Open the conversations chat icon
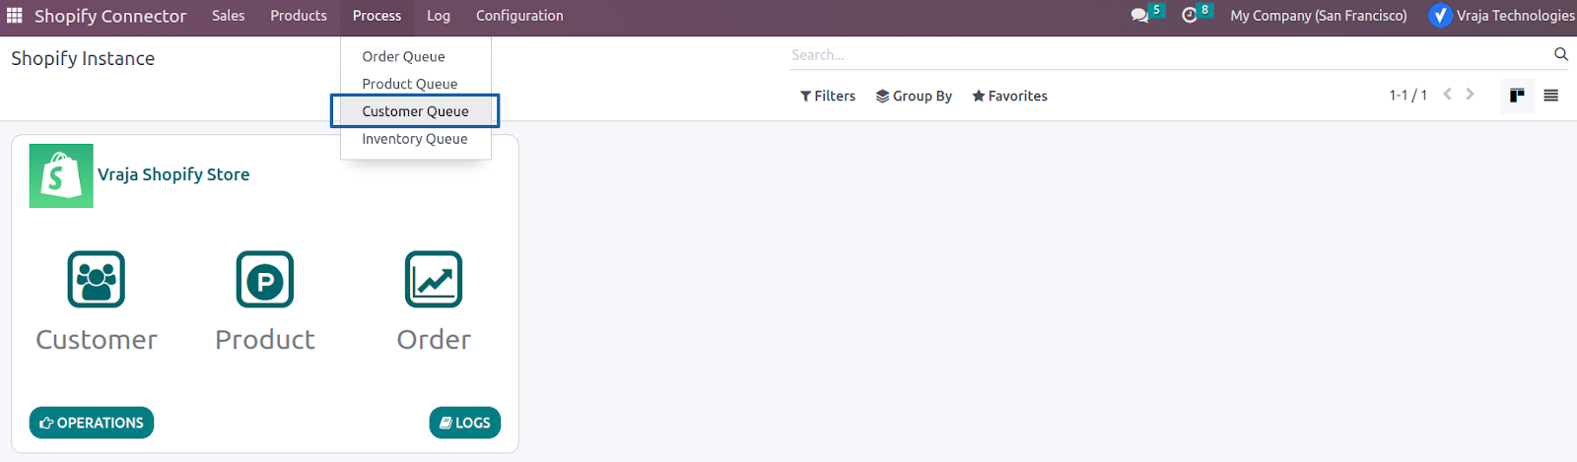This screenshot has width=1577, height=462. 1139,16
